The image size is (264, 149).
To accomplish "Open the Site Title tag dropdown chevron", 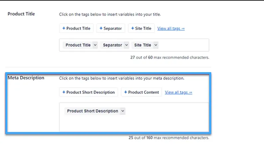I will (156, 45).
